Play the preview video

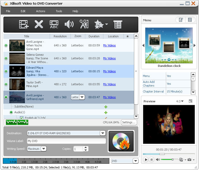click(x=146, y=159)
